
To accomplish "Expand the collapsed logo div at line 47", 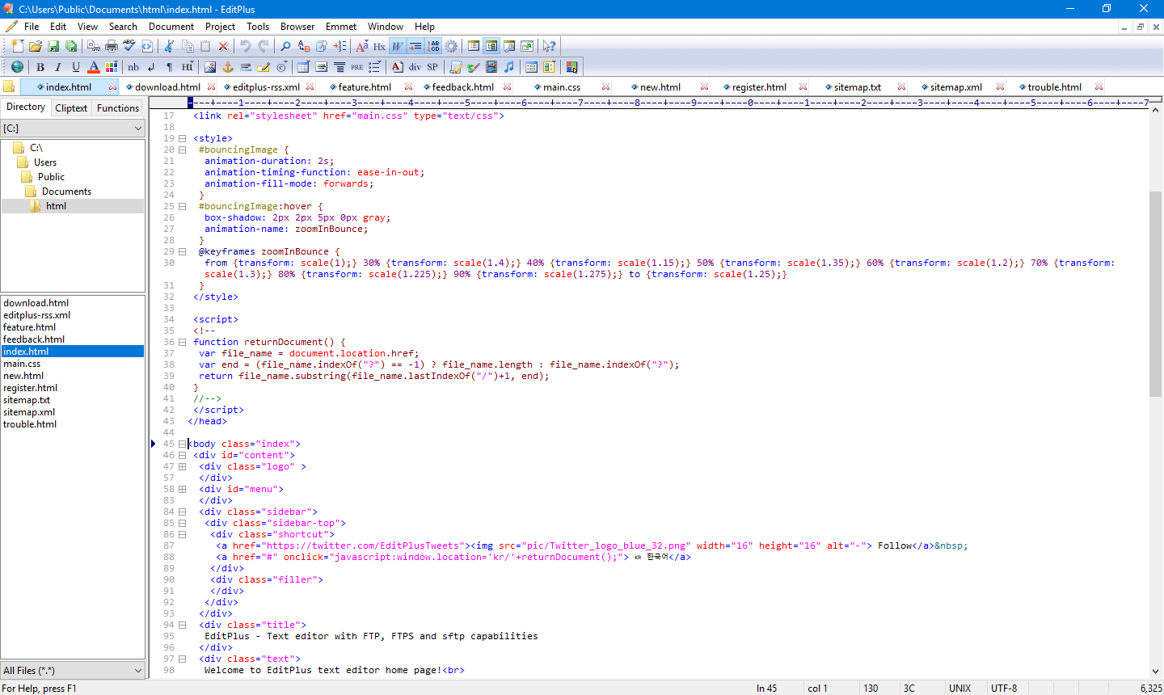I will [183, 466].
